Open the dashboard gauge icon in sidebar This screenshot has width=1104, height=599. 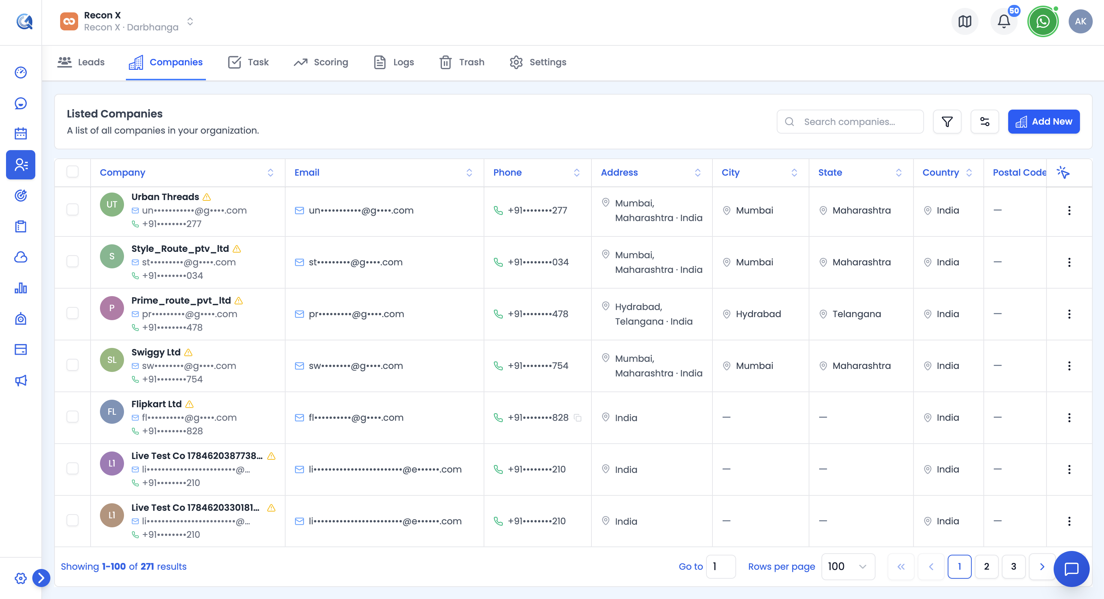[x=21, y=72]
